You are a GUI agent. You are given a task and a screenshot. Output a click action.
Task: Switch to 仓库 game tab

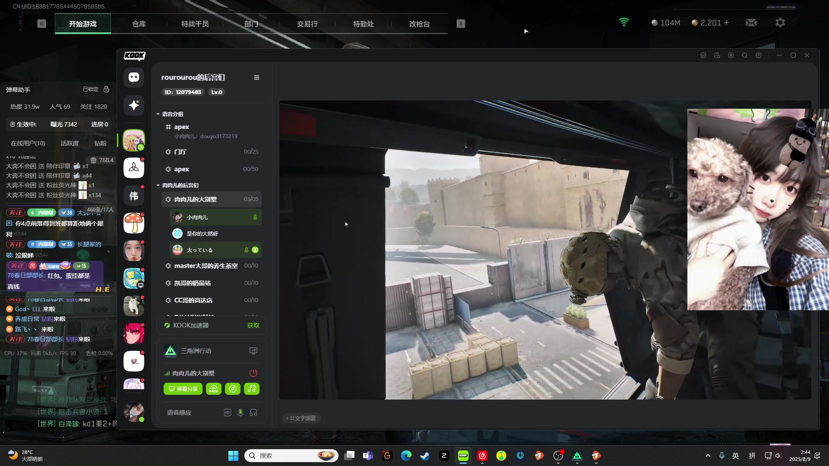(139, 24)
